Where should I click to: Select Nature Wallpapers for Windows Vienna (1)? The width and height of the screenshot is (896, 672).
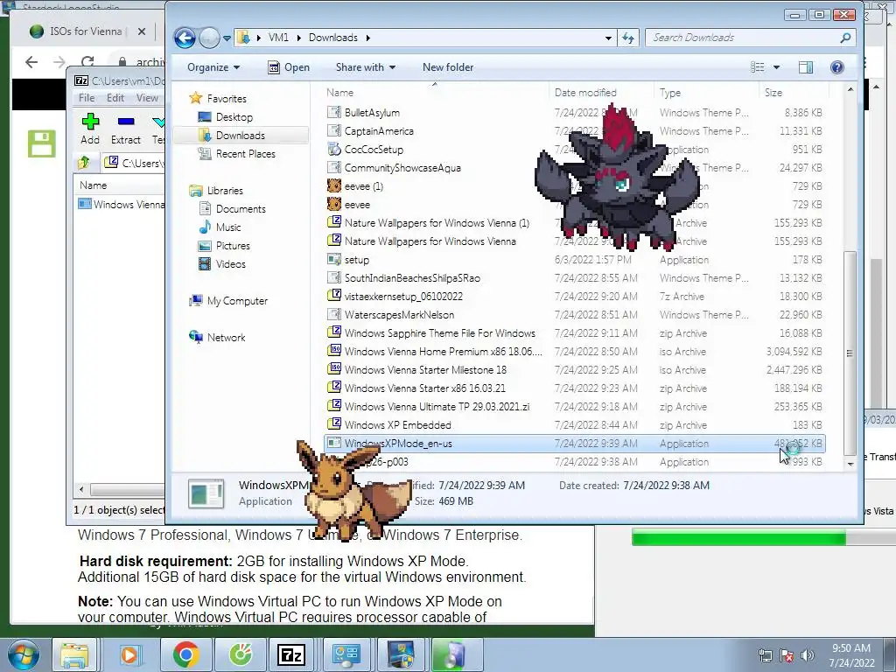[x=437, y=223]
